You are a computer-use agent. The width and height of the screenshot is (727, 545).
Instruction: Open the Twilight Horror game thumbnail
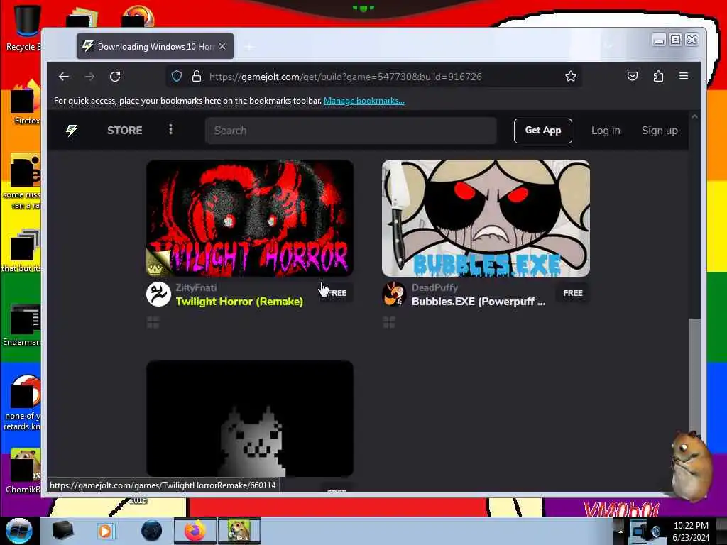coord(250,219)
